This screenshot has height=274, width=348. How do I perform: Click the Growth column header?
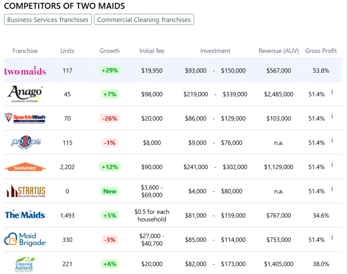point(110,51)
